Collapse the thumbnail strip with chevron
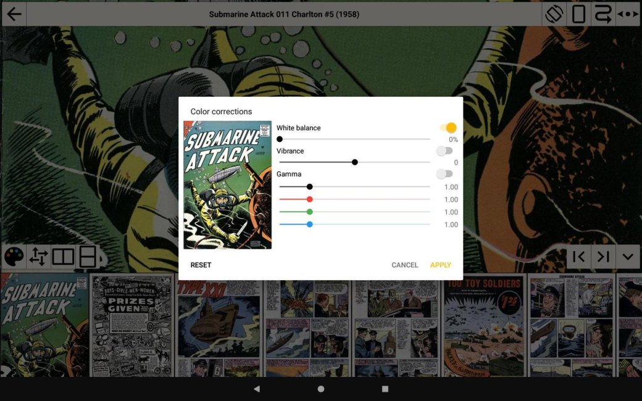 click(628, 257)
